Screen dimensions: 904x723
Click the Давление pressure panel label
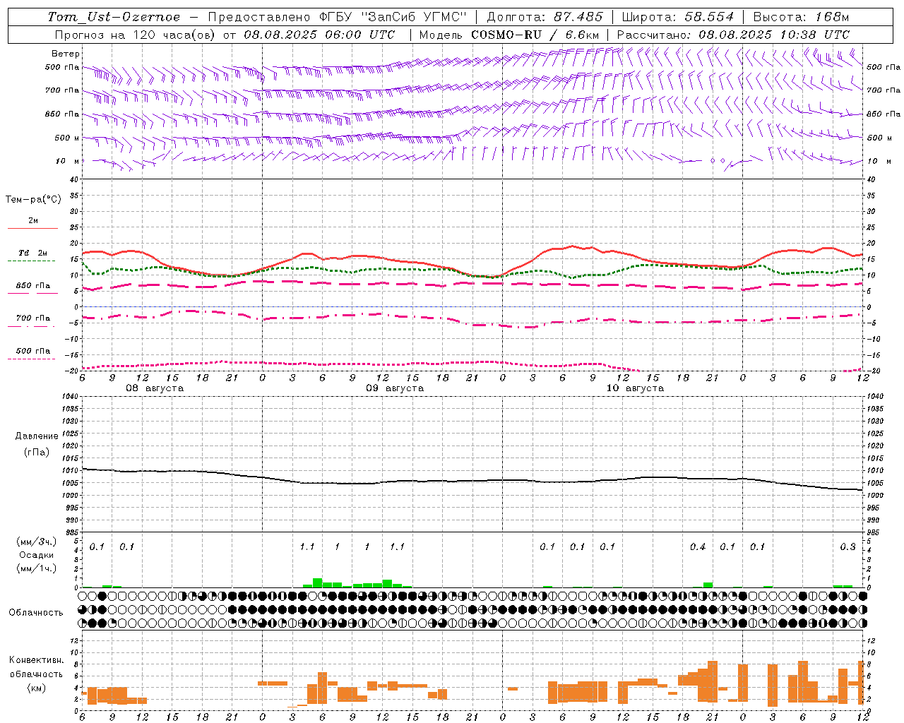(x=37, y=436)
